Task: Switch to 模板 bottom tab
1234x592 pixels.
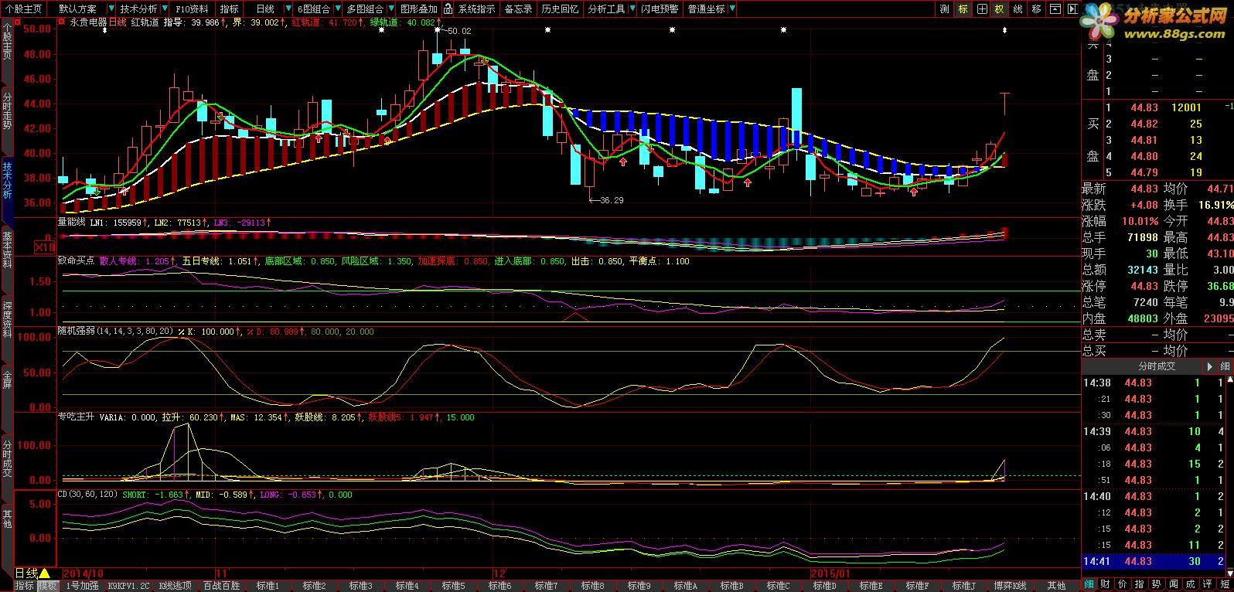Action: pyautogui.click(x=48, y=586)
